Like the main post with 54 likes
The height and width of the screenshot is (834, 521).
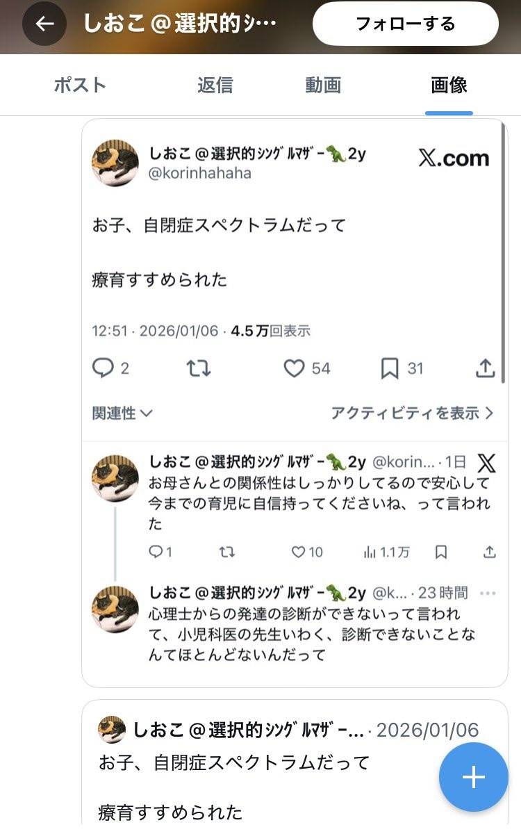pos(295,368)
